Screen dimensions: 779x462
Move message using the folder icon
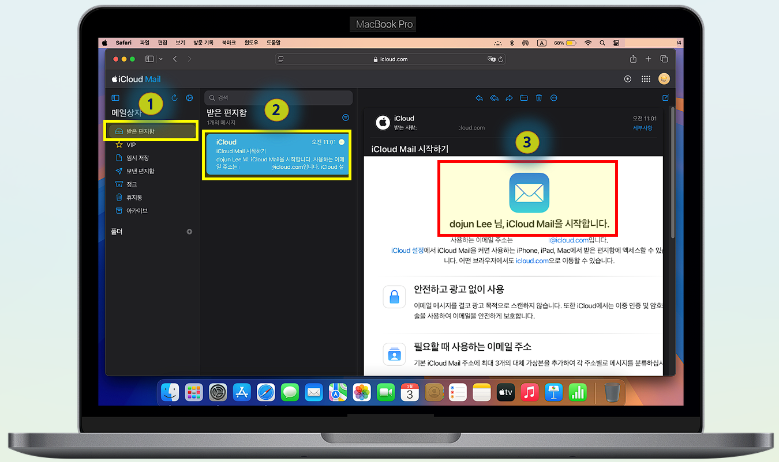click(524, 98)
